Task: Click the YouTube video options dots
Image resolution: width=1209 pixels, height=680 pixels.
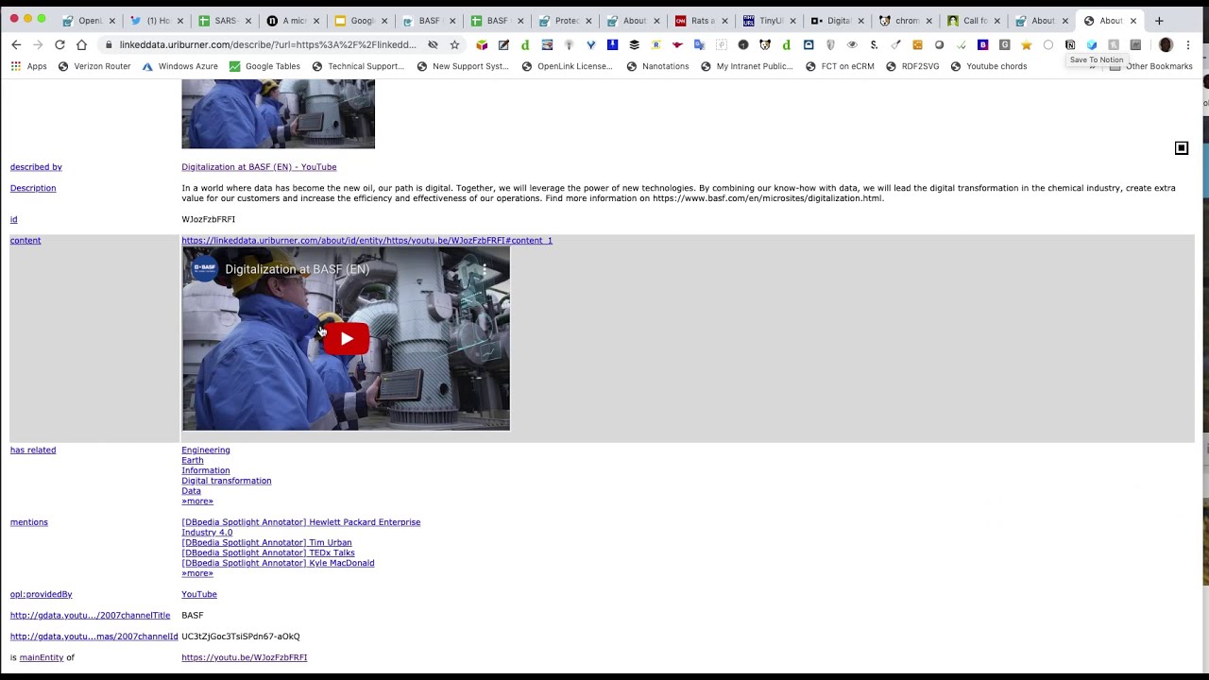Action: [485, 269]
